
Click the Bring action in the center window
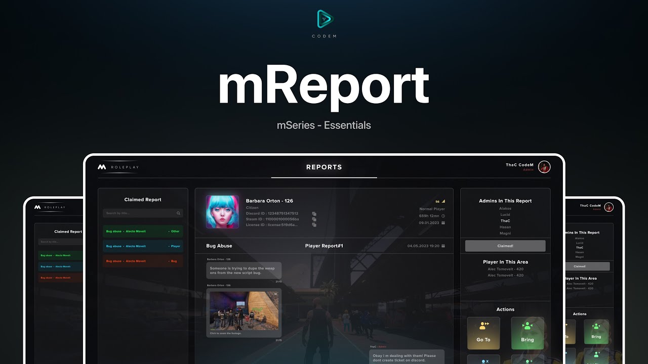[528, 333]
